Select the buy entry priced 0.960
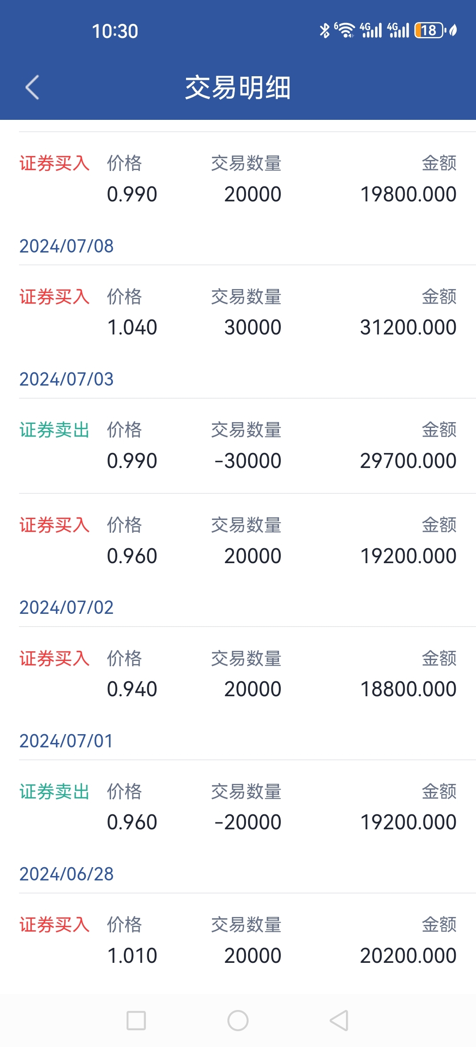Image resolution: width=476 pixels, height=1047 pixels. coord(238,541)
